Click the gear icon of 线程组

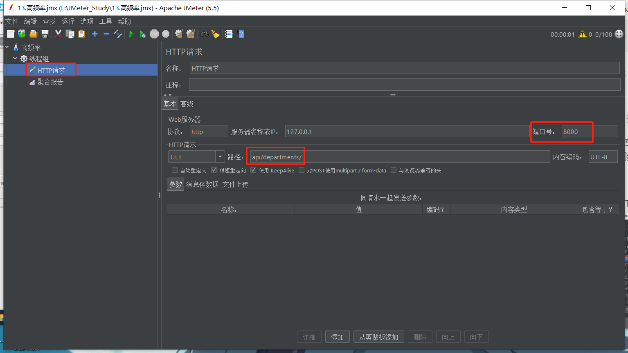[x=24, y=59]
